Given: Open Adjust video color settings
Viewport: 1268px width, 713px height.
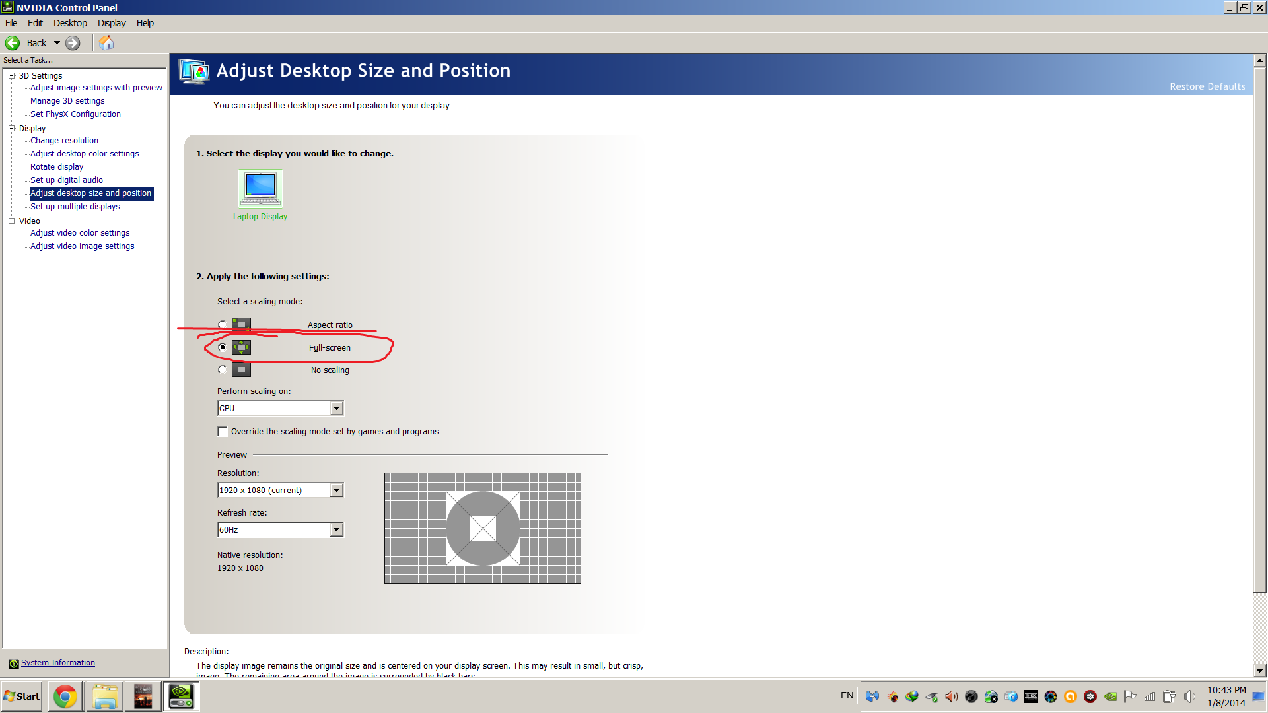Looking at the screenshot, I should point(80,233).
